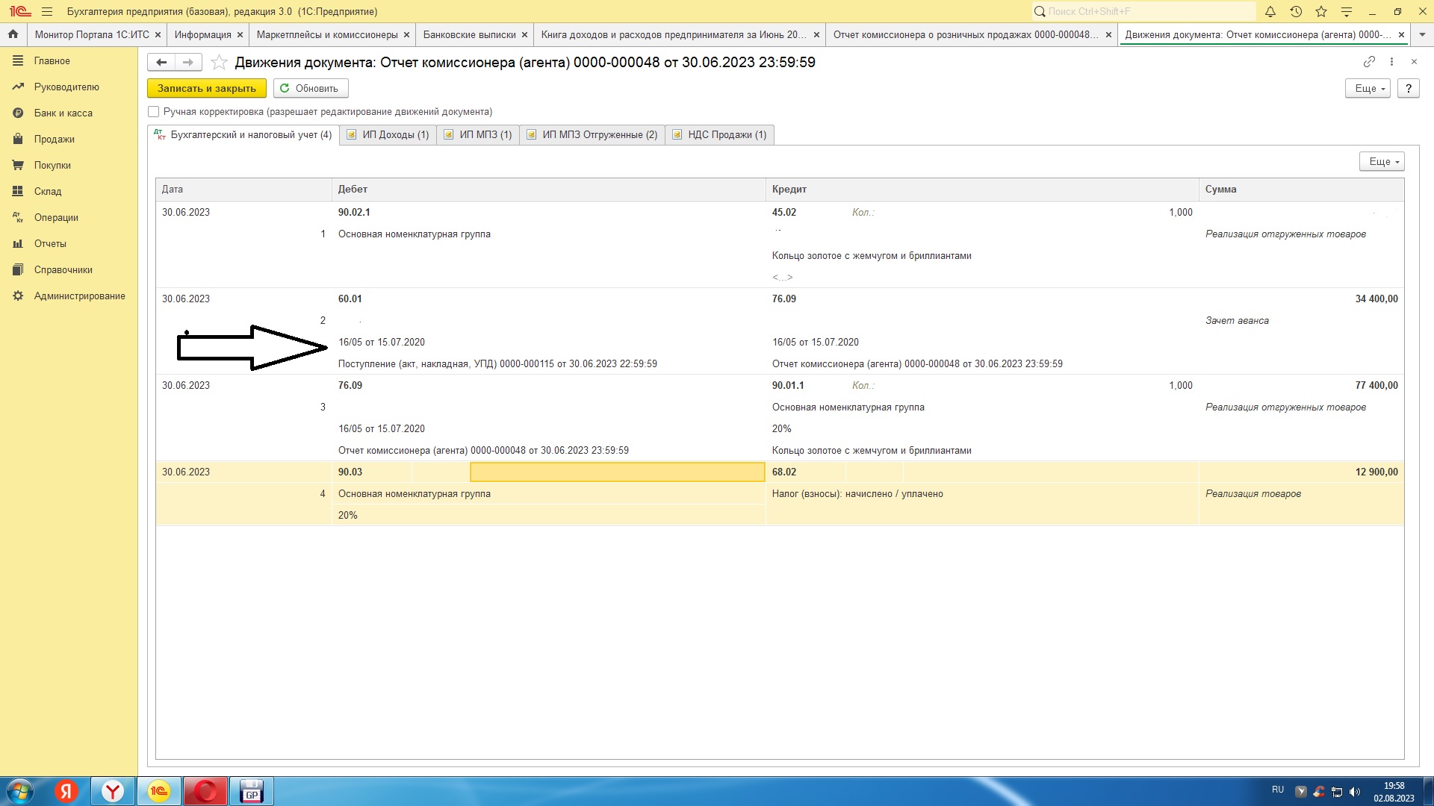Close the Информация tab

[x=240, y=35]
